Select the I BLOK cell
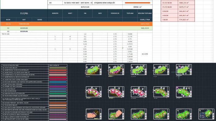 [169, 20]
